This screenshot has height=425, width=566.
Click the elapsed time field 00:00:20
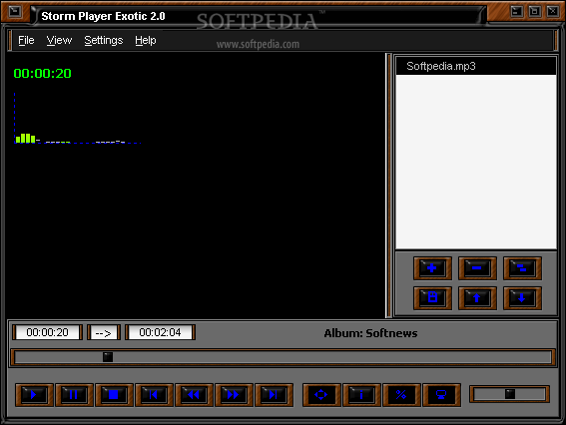pyautogui.click(x=47, y=332)
